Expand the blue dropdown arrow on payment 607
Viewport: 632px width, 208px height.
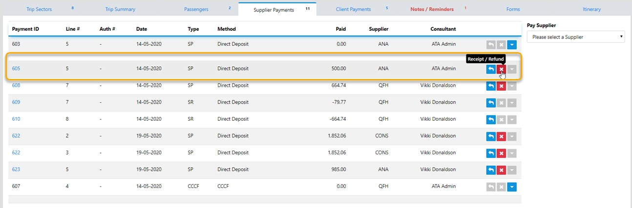click(511, 187)
